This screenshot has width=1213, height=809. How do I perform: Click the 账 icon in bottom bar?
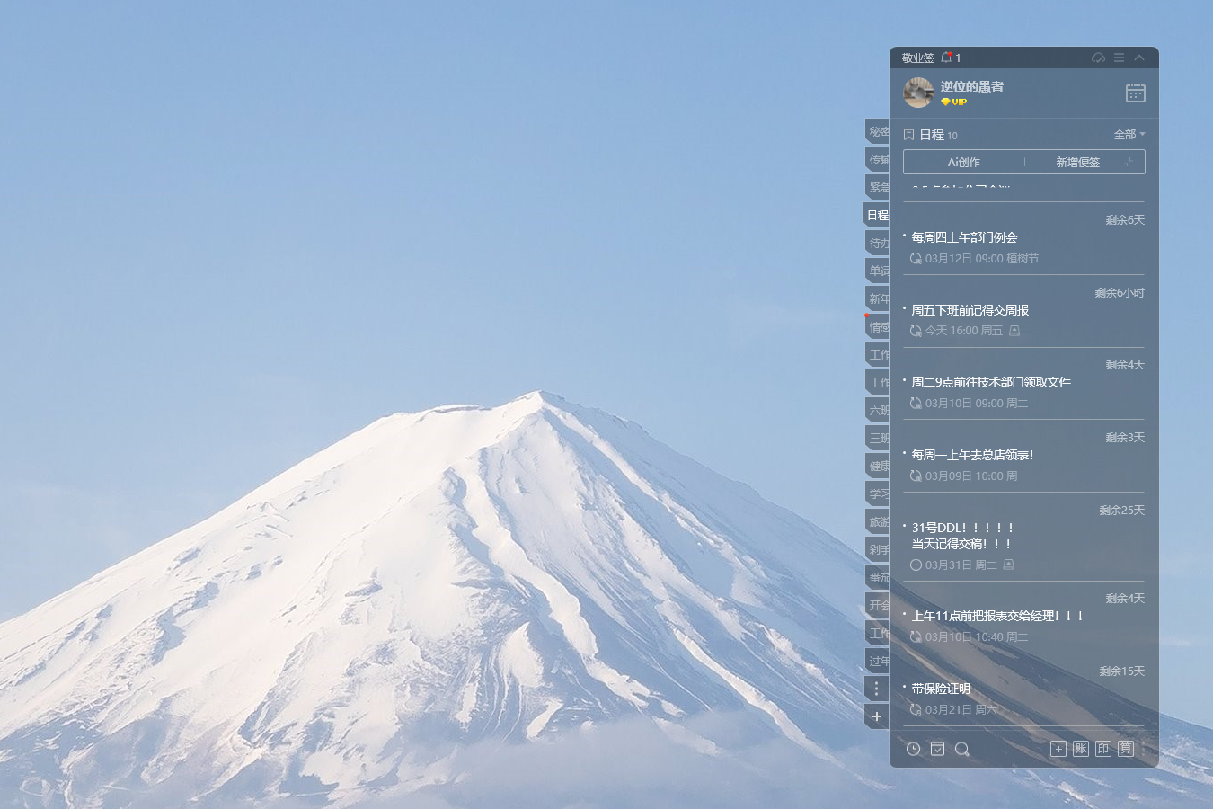tap(1080, 749)
